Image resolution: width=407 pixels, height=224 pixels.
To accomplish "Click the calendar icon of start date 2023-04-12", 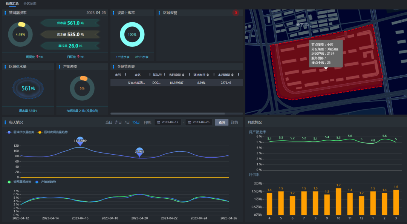I will tap(159, 122).
